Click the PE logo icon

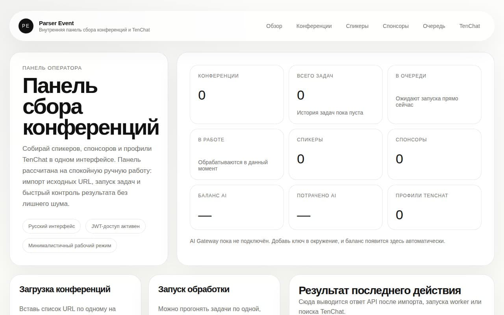coord(26,26)
